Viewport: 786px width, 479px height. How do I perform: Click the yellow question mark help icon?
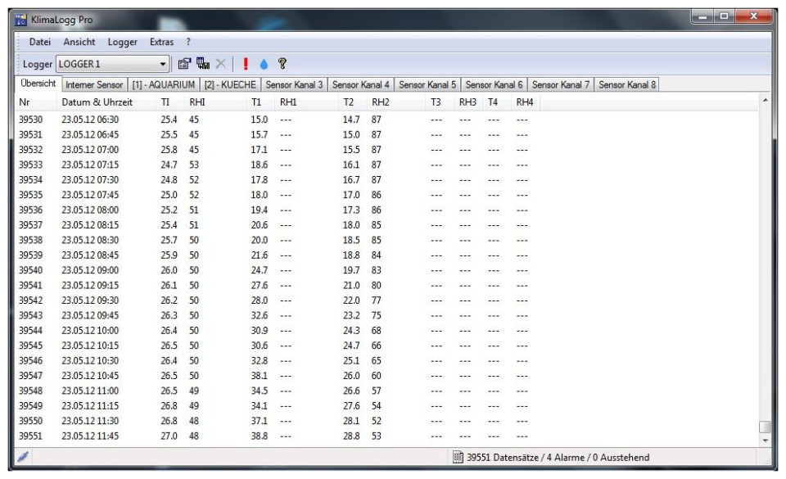(282, 64)
